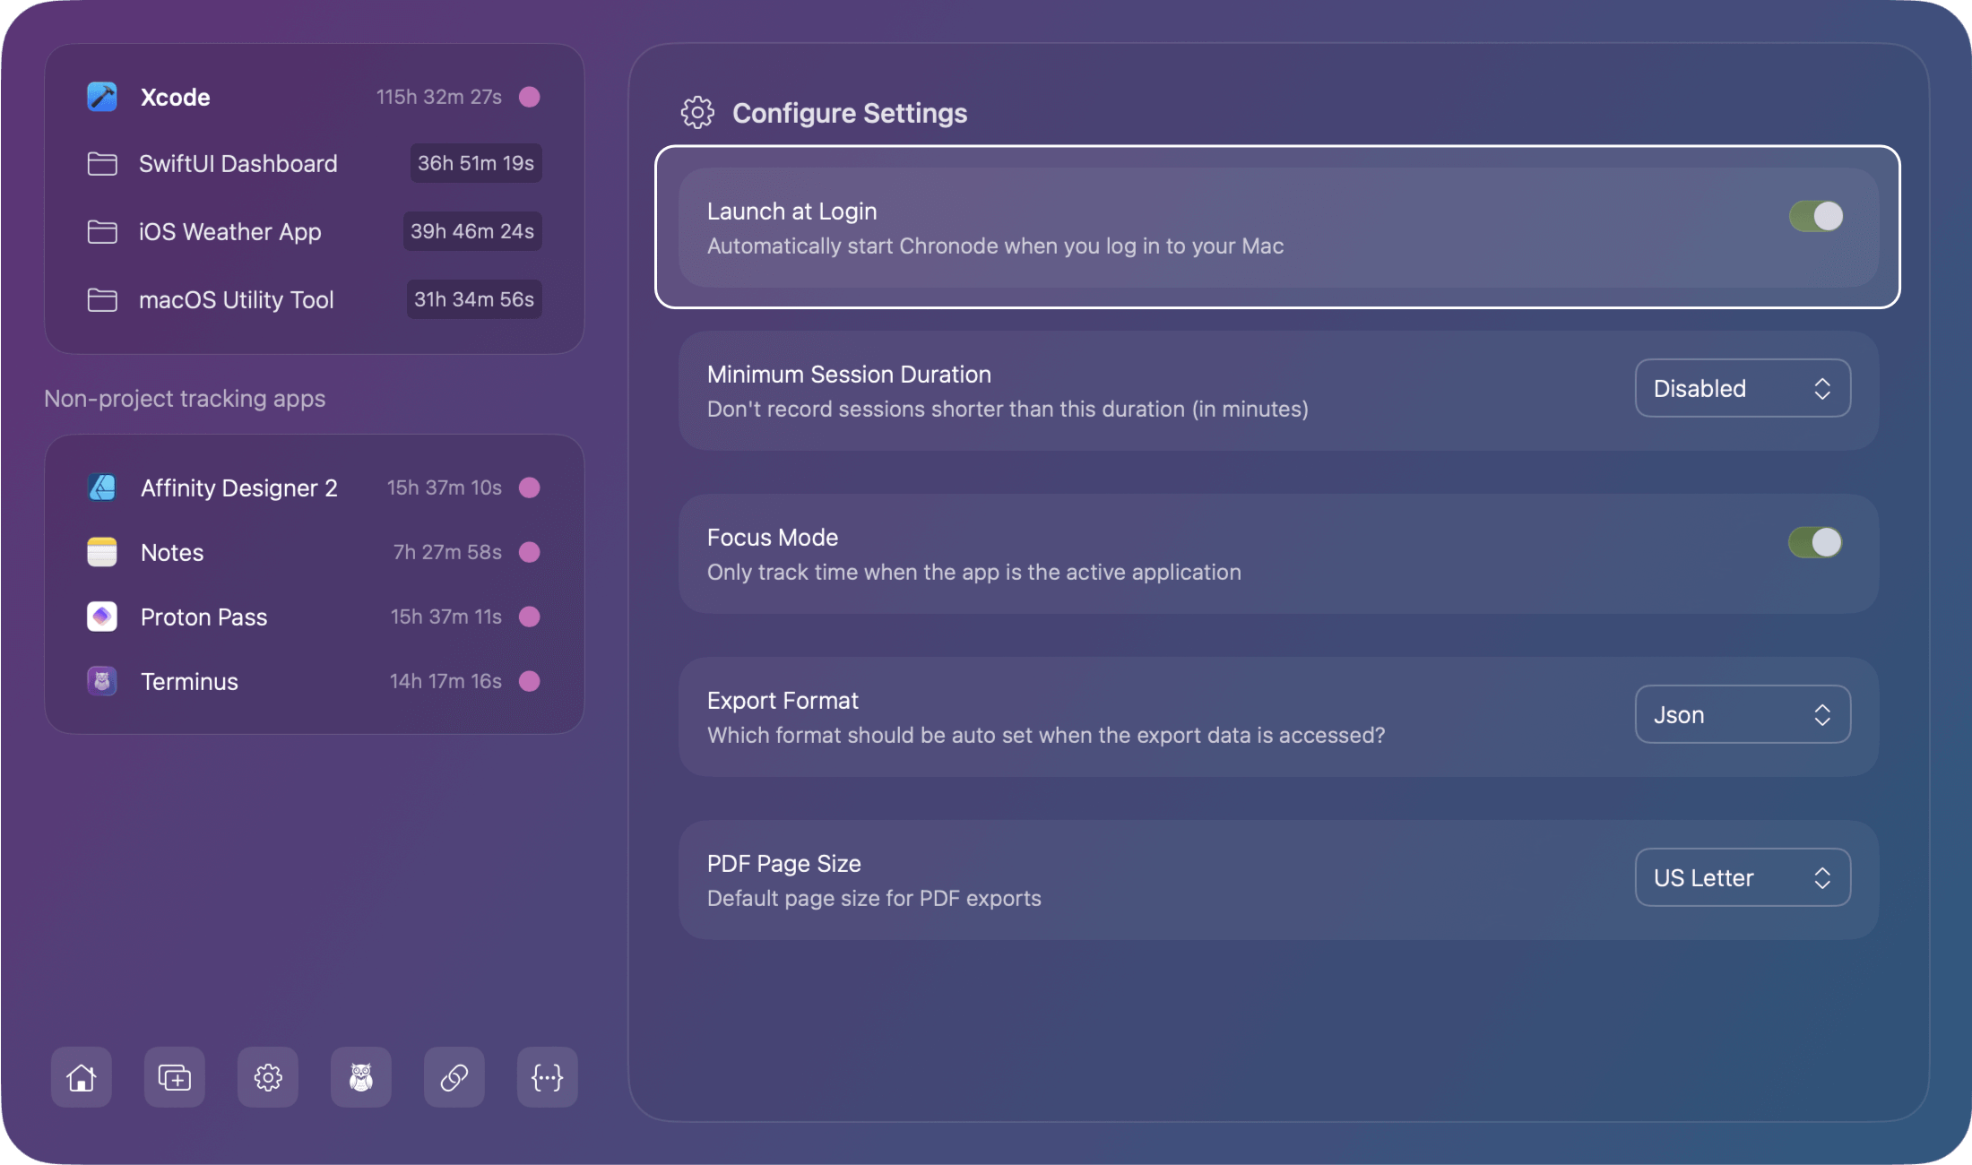Select the link icon in bottom toolbar
The image size is (1972, 1165).
(x=454, y=1077)
